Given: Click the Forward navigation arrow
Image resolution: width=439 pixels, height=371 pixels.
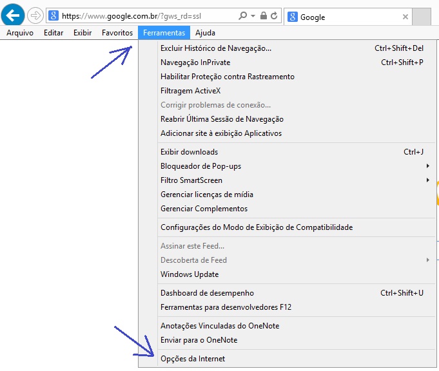Looking at the screenshot, I should [35, 15].
